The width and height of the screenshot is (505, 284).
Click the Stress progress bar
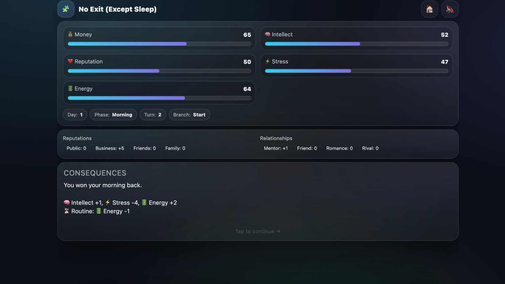356,71
